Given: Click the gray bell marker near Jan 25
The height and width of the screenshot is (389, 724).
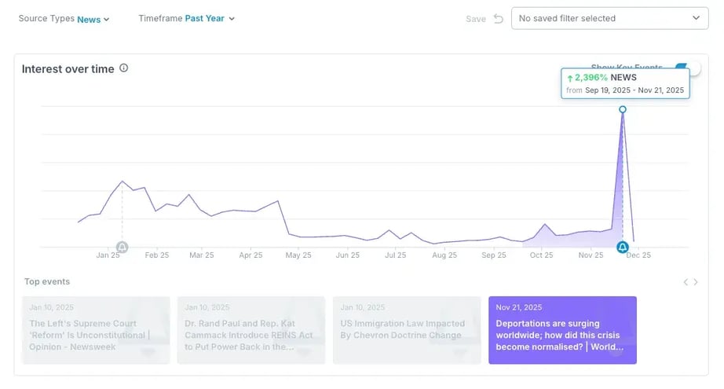Looking at the screenshot, I should (x=122, y=248).
